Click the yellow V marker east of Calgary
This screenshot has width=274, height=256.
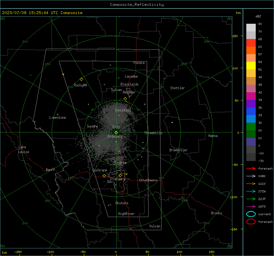tap(127, 174)
